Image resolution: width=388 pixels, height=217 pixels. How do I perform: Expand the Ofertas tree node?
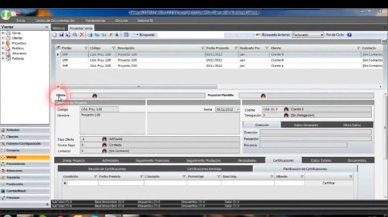pos(3,38)
